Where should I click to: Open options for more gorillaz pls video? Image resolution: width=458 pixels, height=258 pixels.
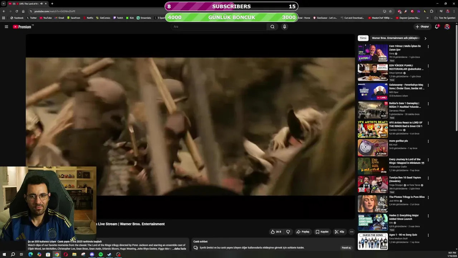click(428, 142)
